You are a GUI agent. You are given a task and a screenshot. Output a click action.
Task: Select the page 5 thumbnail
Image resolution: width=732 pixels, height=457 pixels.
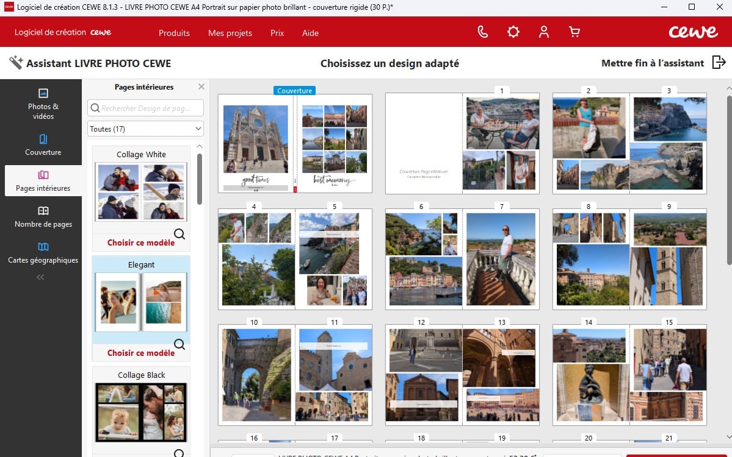pyautogui.click(x=334, y=259)
